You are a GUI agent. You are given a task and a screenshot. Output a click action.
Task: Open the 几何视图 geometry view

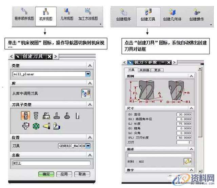pos(67,15)
